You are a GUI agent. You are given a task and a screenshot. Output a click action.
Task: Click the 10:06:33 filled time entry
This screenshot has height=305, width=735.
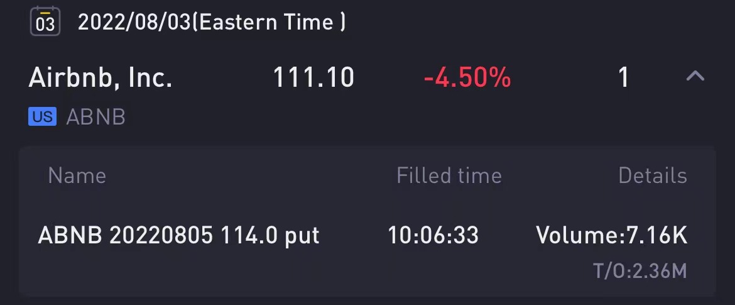(433, 235)
